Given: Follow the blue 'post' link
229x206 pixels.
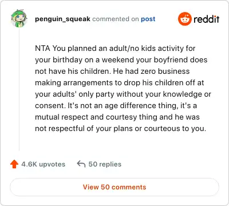Looking at the screenshot, I should click(148, 19).
